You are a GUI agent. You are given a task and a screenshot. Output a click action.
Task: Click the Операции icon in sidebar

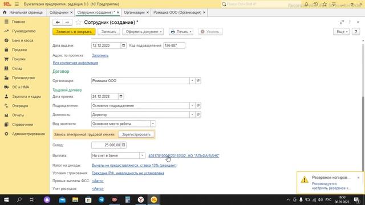click(x=6, y=106)
